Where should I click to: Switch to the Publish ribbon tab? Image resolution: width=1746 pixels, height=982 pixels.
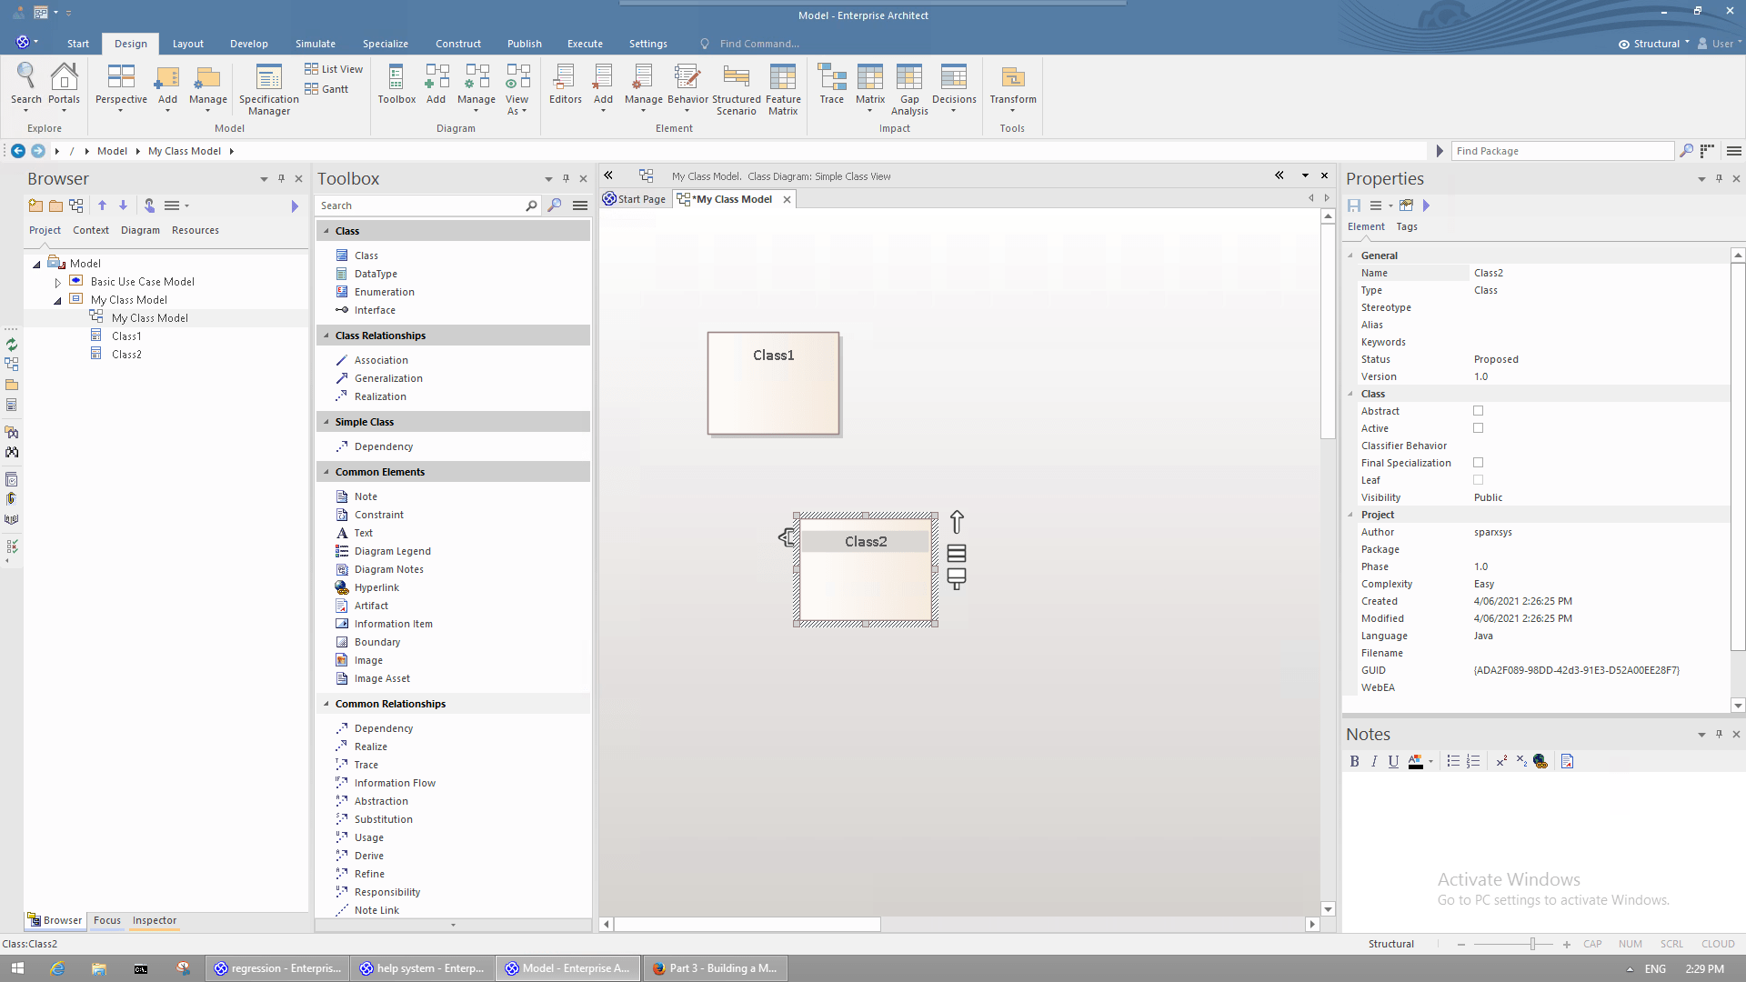point(524,43)
